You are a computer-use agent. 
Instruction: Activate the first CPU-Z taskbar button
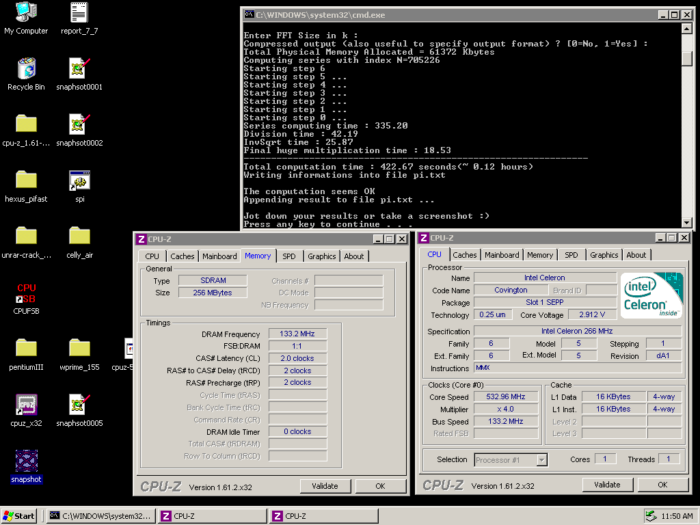click(213, 516)
